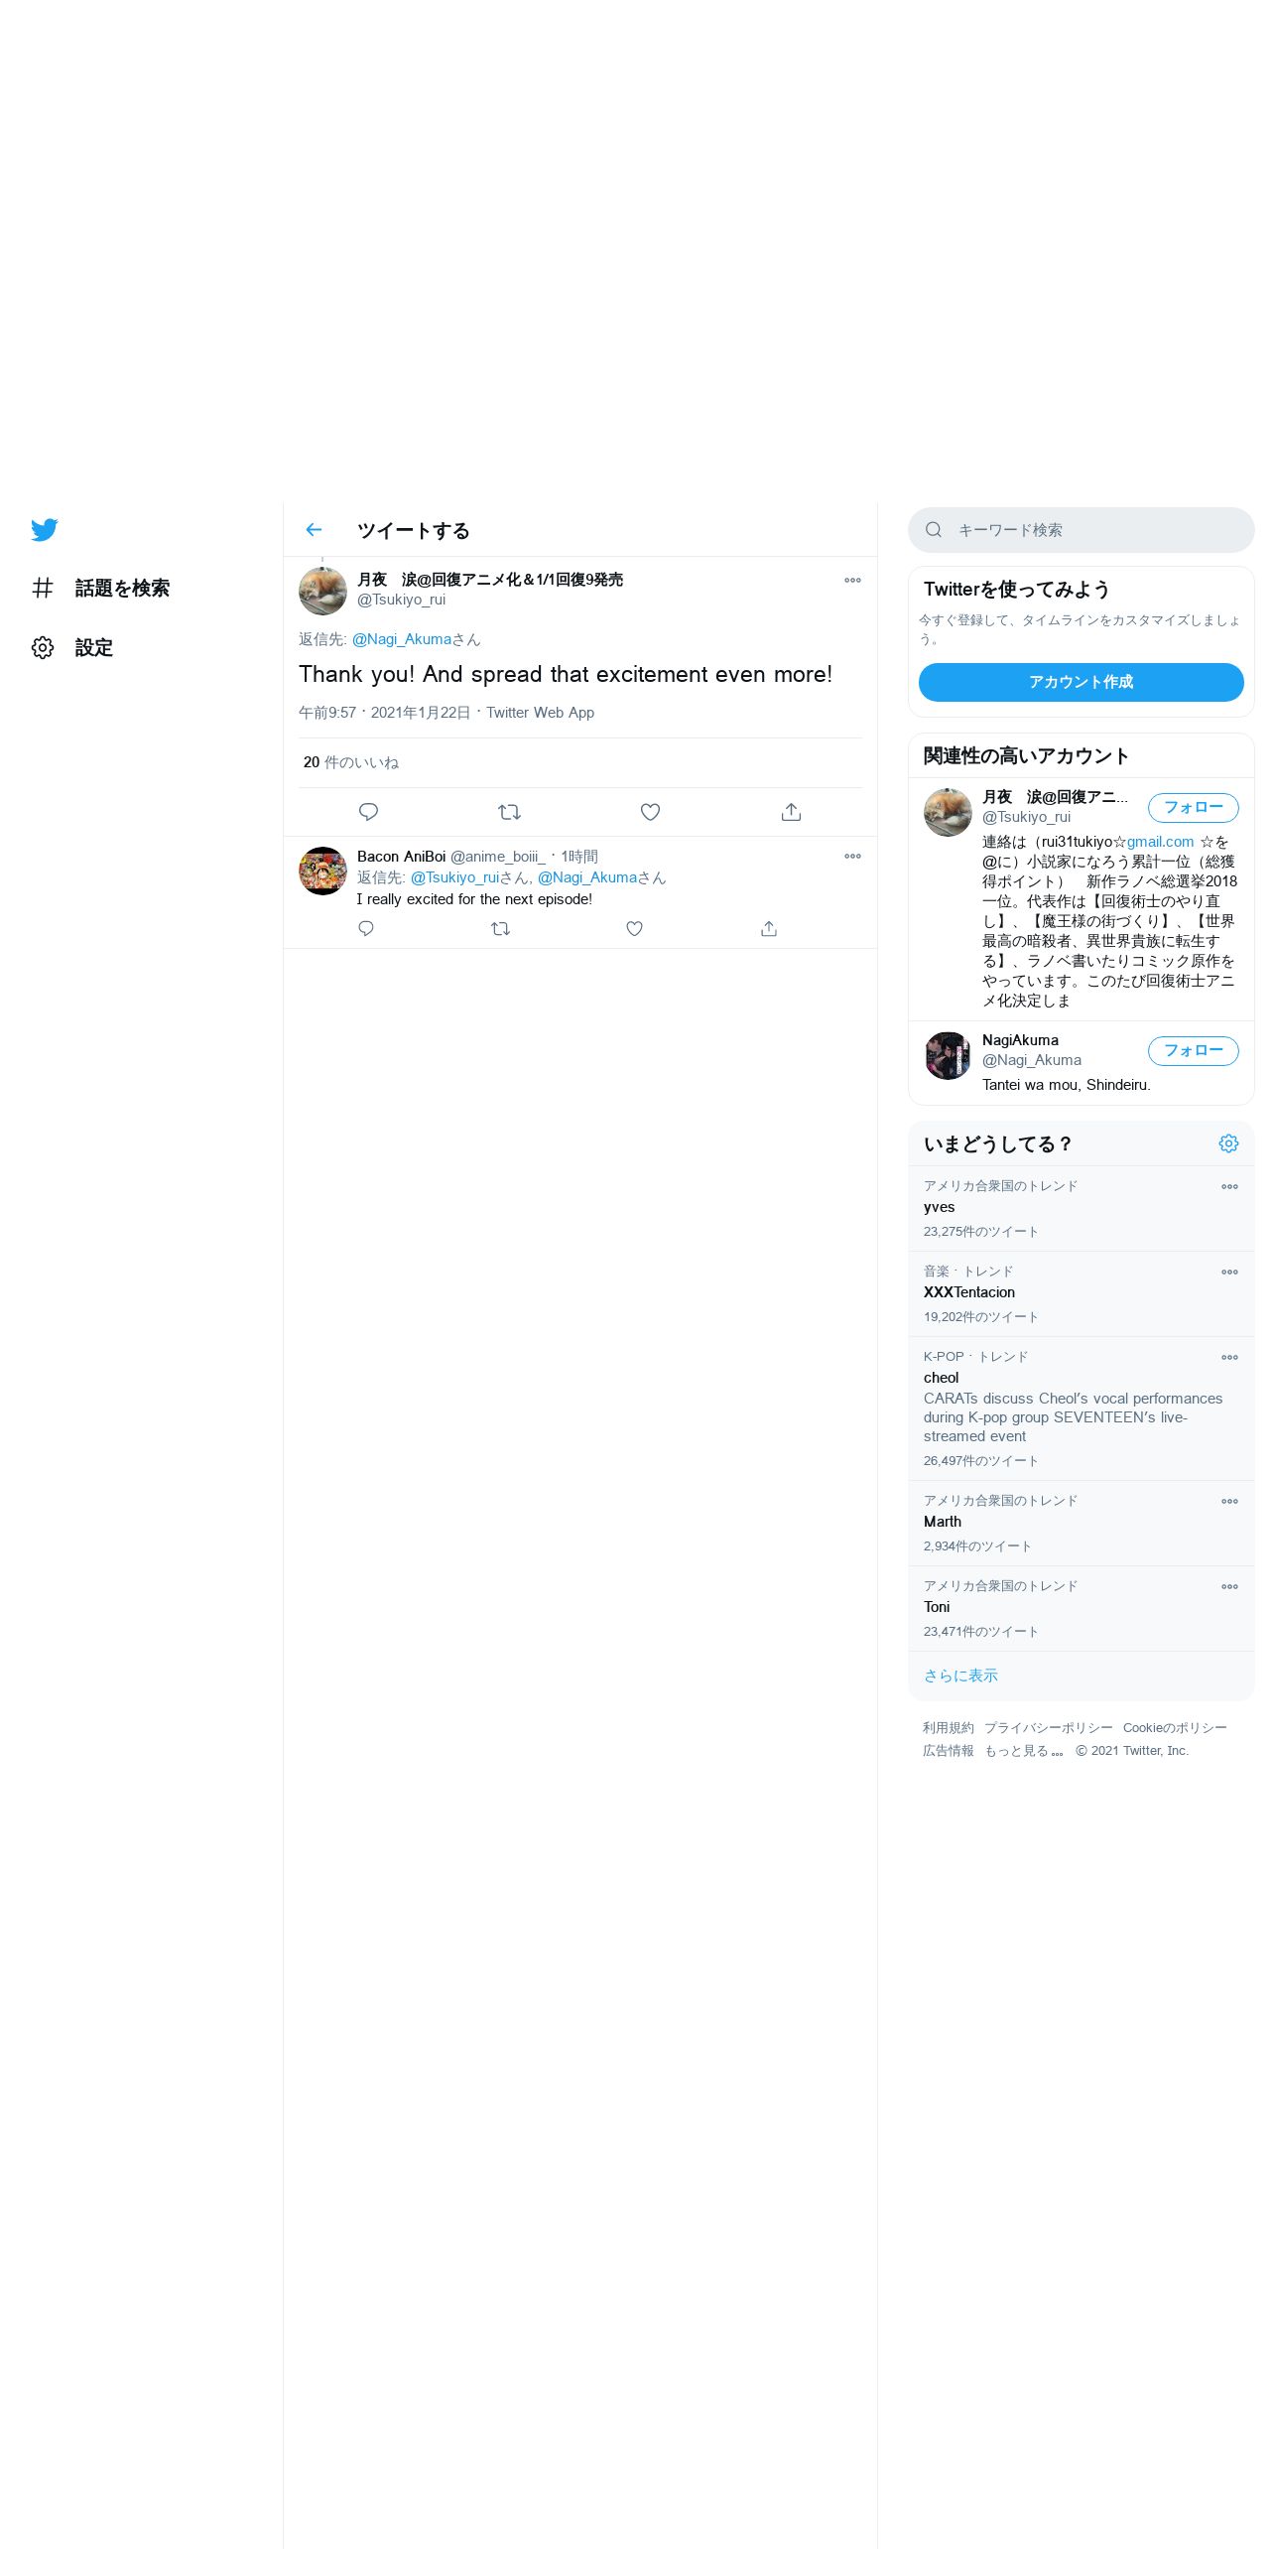Viewport: 1274px width, 2549px height.
Task: Click the アカウント作成 button
Action: [x=1081, y=682]
